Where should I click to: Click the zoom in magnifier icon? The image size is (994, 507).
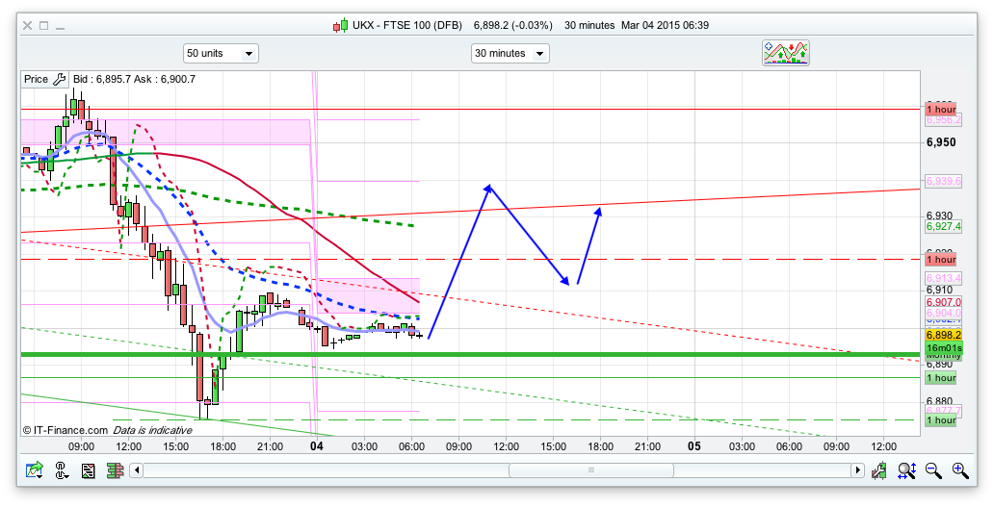960,470
